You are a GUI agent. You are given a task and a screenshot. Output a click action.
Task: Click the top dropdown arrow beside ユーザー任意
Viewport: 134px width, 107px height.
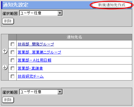coord(60,13)
